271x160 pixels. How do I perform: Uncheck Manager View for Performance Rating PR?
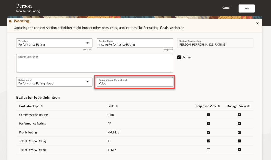239,124
